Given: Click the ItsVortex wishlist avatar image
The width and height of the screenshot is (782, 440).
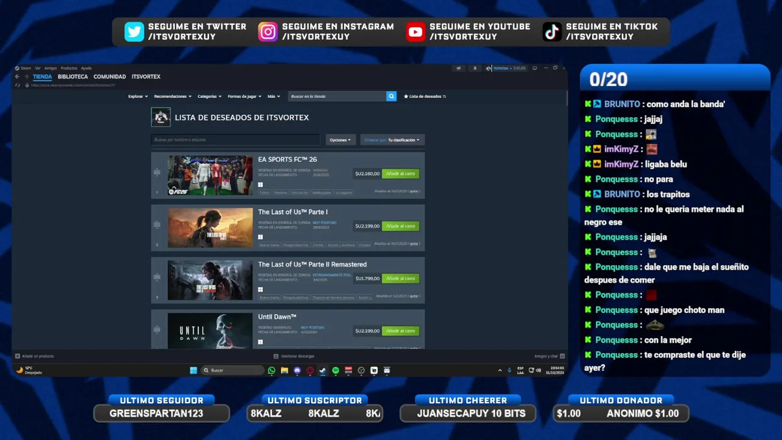Looking at the screenshot, I should coord(161,117).
